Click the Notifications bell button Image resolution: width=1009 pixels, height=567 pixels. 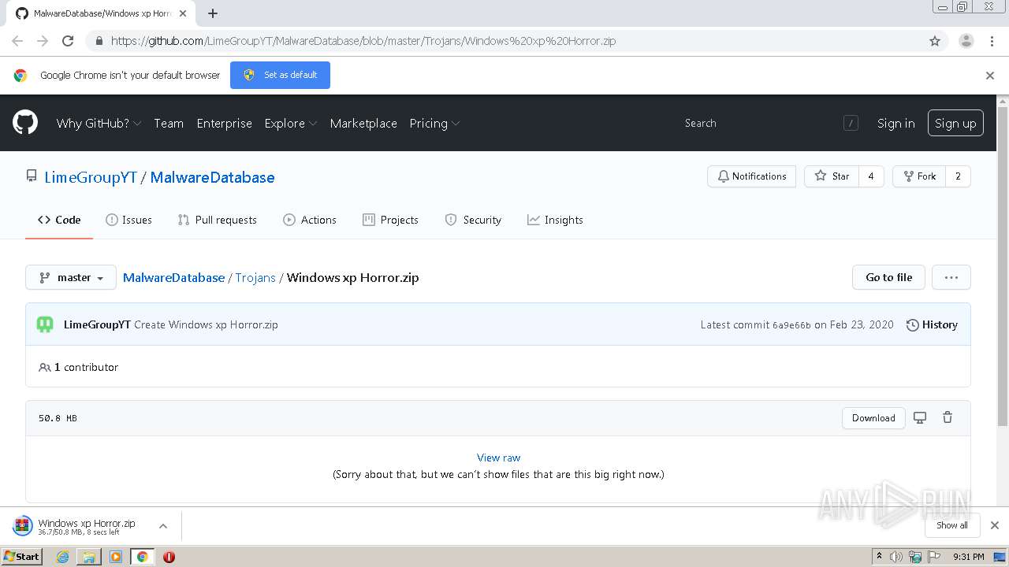752,176
